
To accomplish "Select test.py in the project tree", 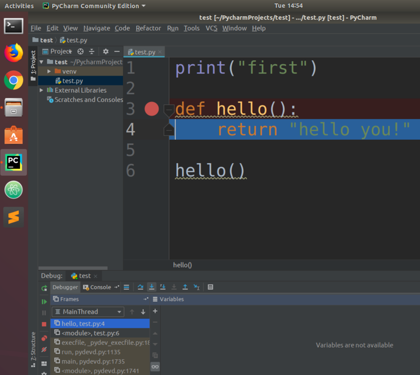I will pyautogui.click(x=80, y=81).
